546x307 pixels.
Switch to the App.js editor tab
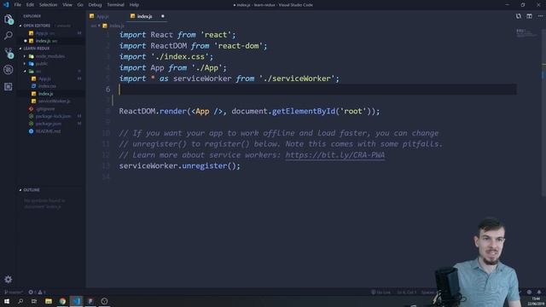coord(102,16)
